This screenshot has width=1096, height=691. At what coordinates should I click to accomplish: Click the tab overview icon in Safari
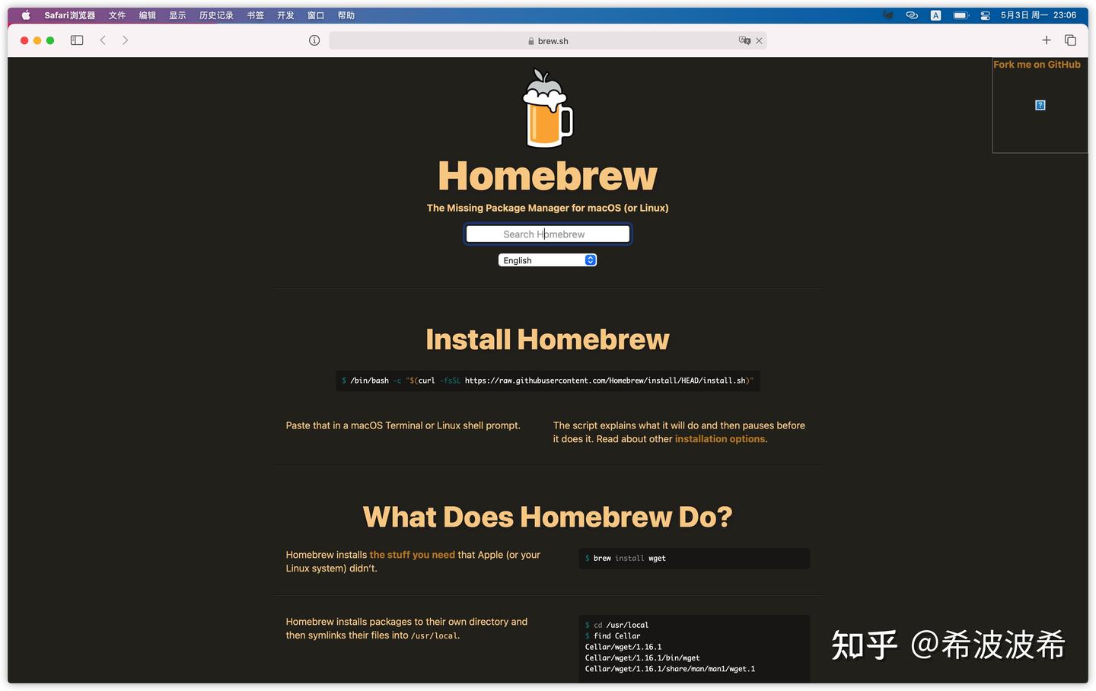click(x=1070, y=40)
